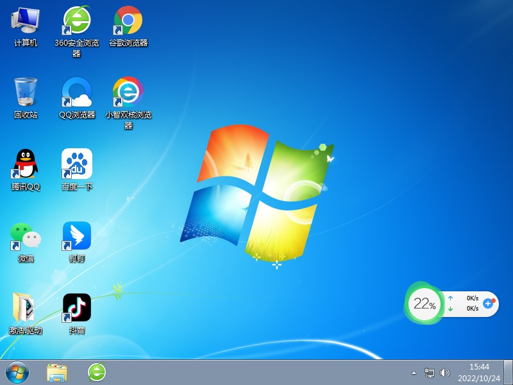Image resolution: width=513 pixels, height=385 pixels.
Task: Select the 谷歌浏览器 Chrome shortcut
Action: pos(128,27)
